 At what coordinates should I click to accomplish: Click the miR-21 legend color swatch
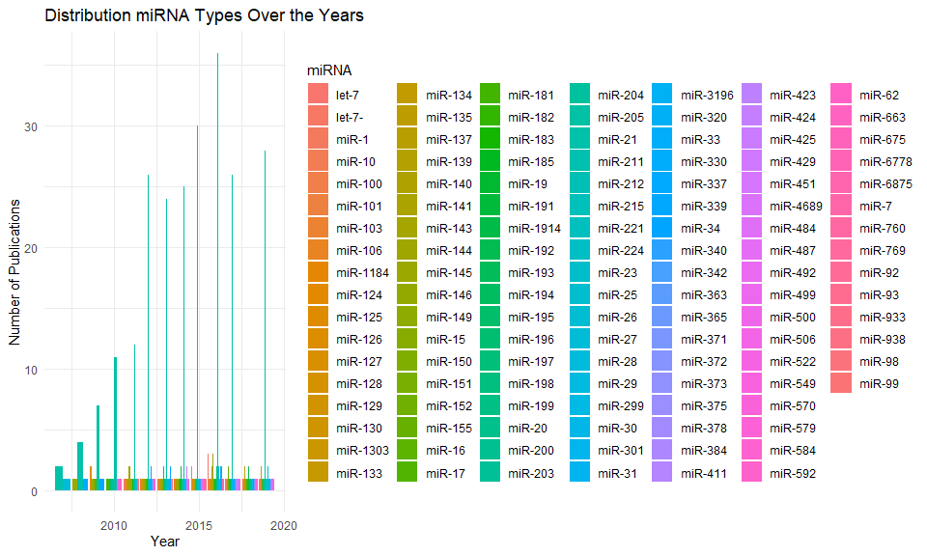point(582,139)
